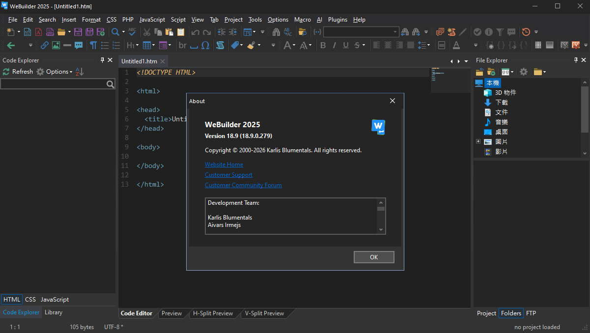
Task: Click the Spell Check ABC icon
Action: 132,32
